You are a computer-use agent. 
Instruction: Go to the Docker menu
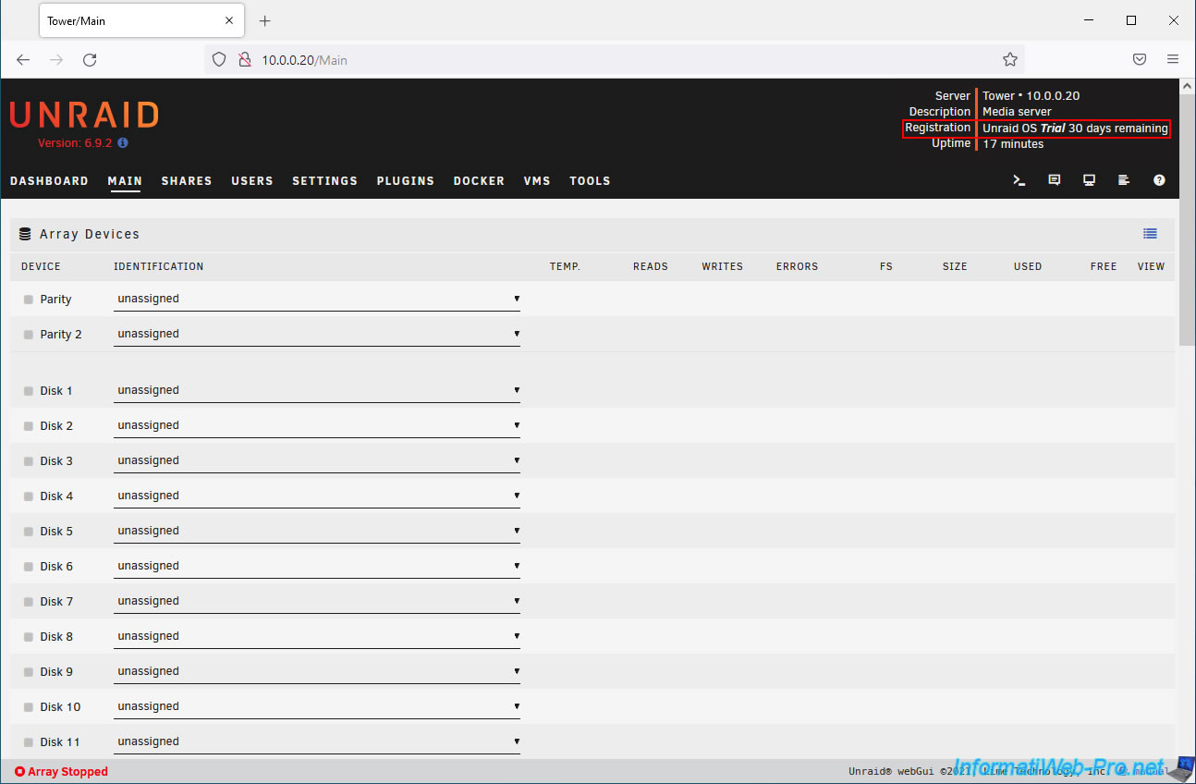coord(479,180)
